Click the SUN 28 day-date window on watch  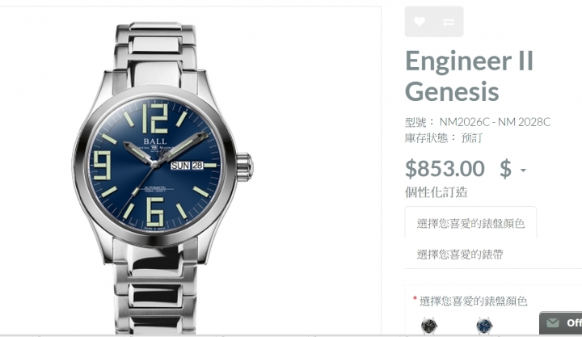click(x=187, y=165)
